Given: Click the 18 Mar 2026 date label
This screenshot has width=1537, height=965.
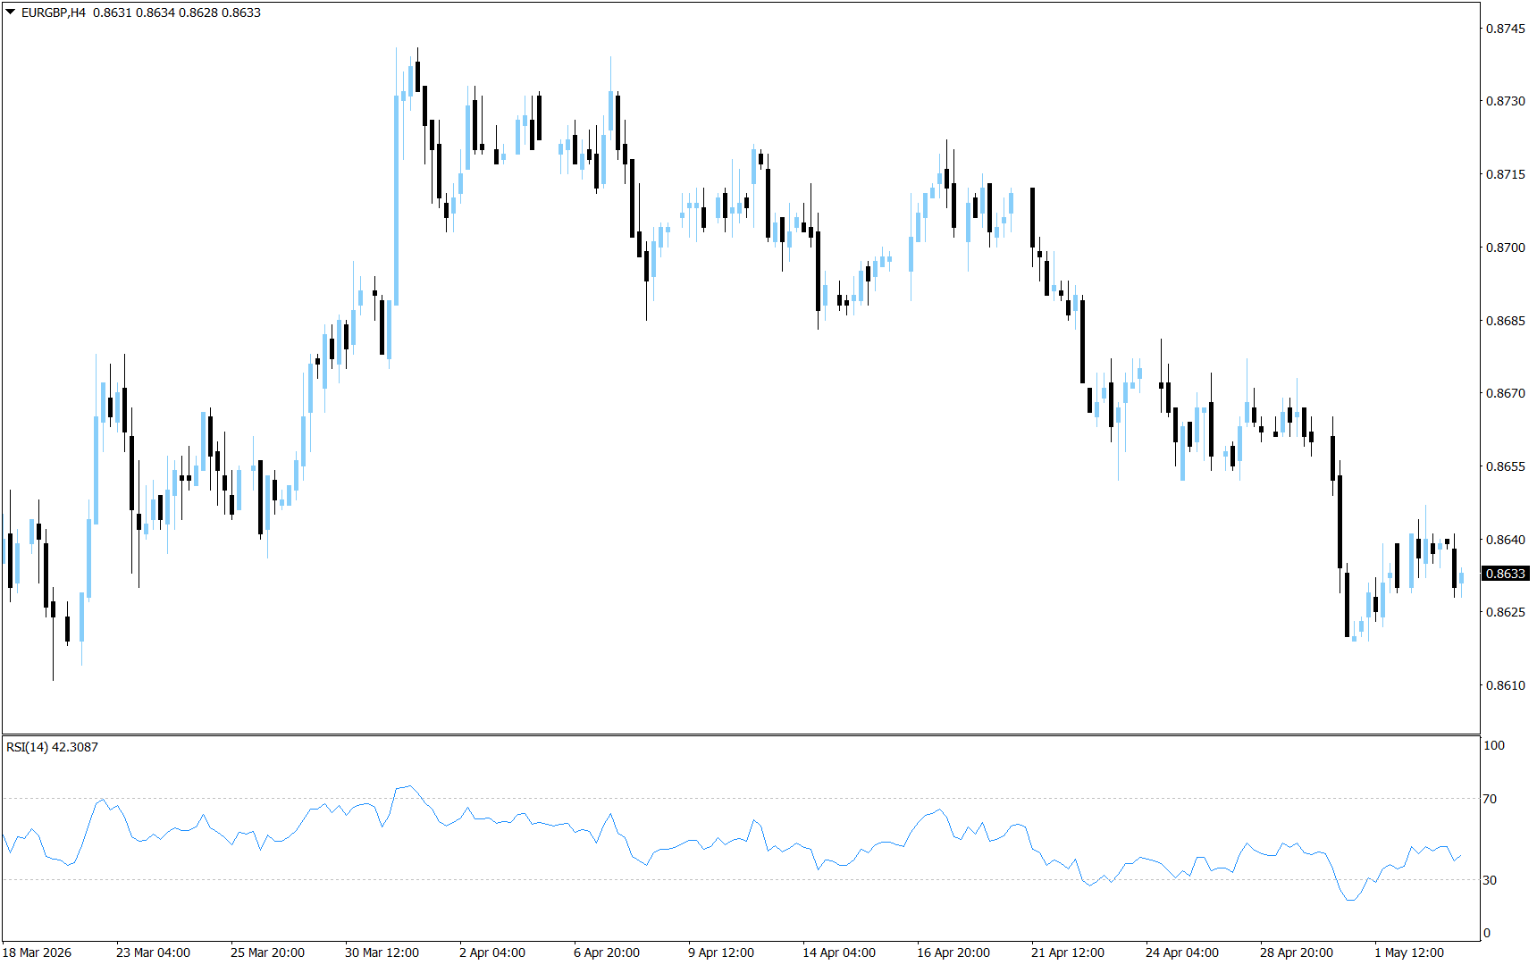Looking at the screenshot, I should coord(37,952).
